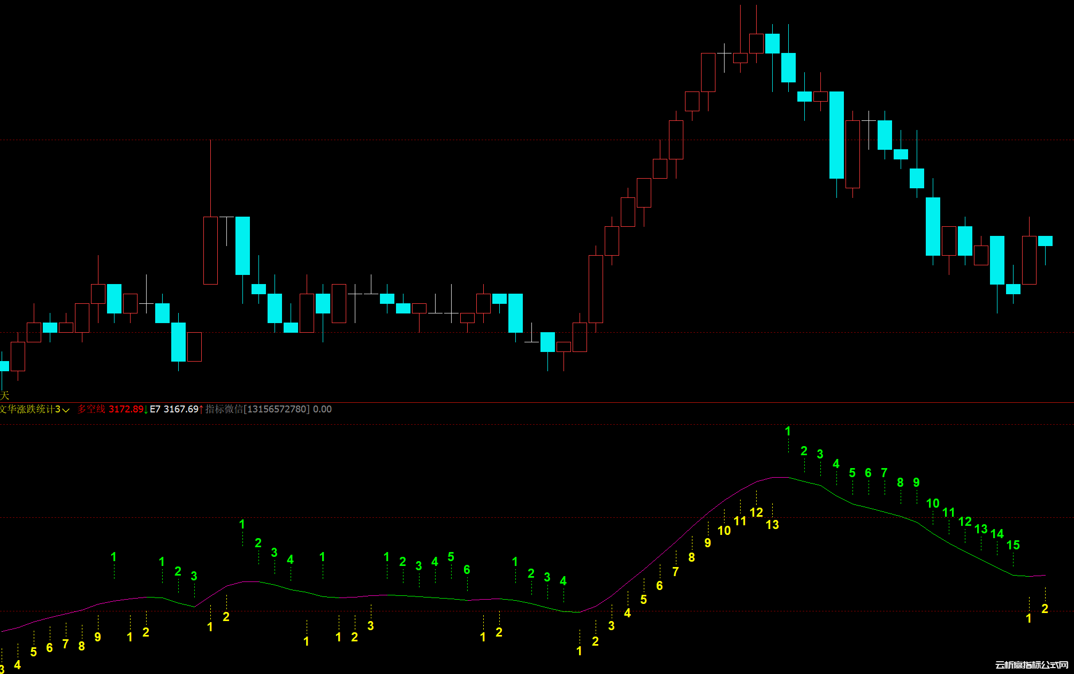
Task: Click the topmost green 1 marker at indicator peak
Action: 788,431
